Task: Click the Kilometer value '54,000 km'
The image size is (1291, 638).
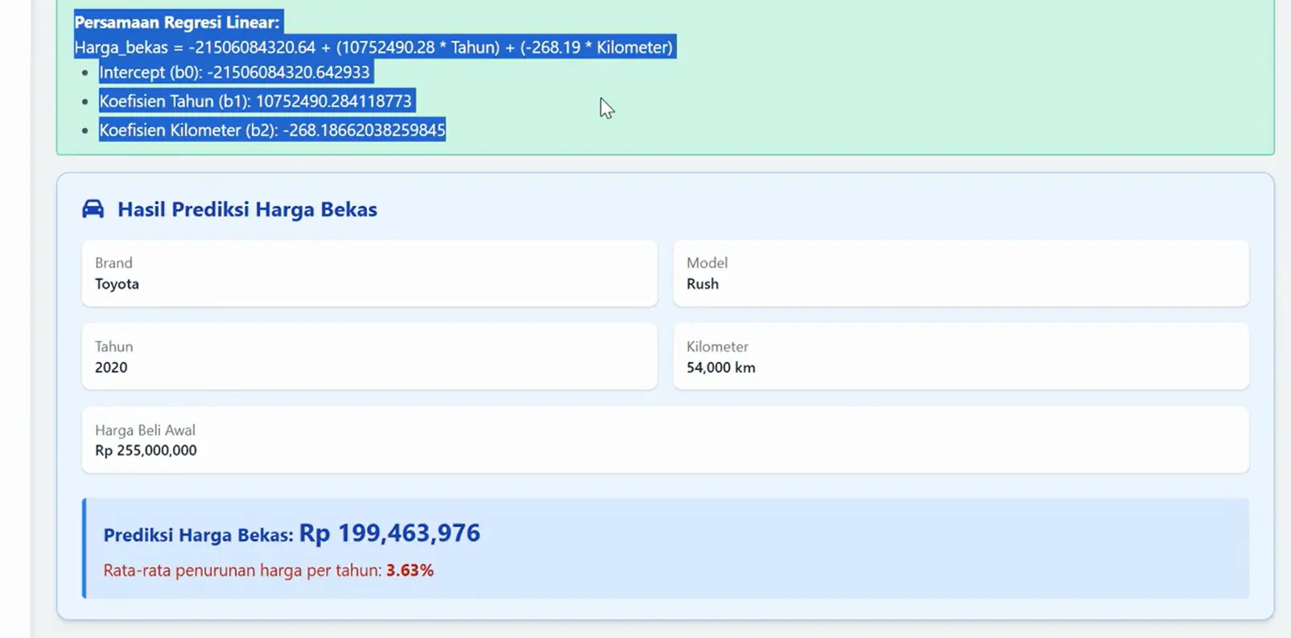Action: click(x=721, y=368)
